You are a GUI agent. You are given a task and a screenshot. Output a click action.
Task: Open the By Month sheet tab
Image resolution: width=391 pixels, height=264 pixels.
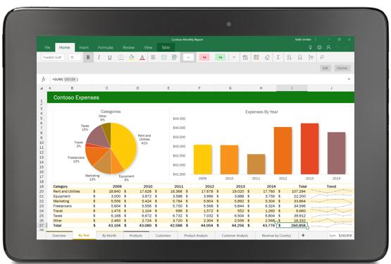109,236
